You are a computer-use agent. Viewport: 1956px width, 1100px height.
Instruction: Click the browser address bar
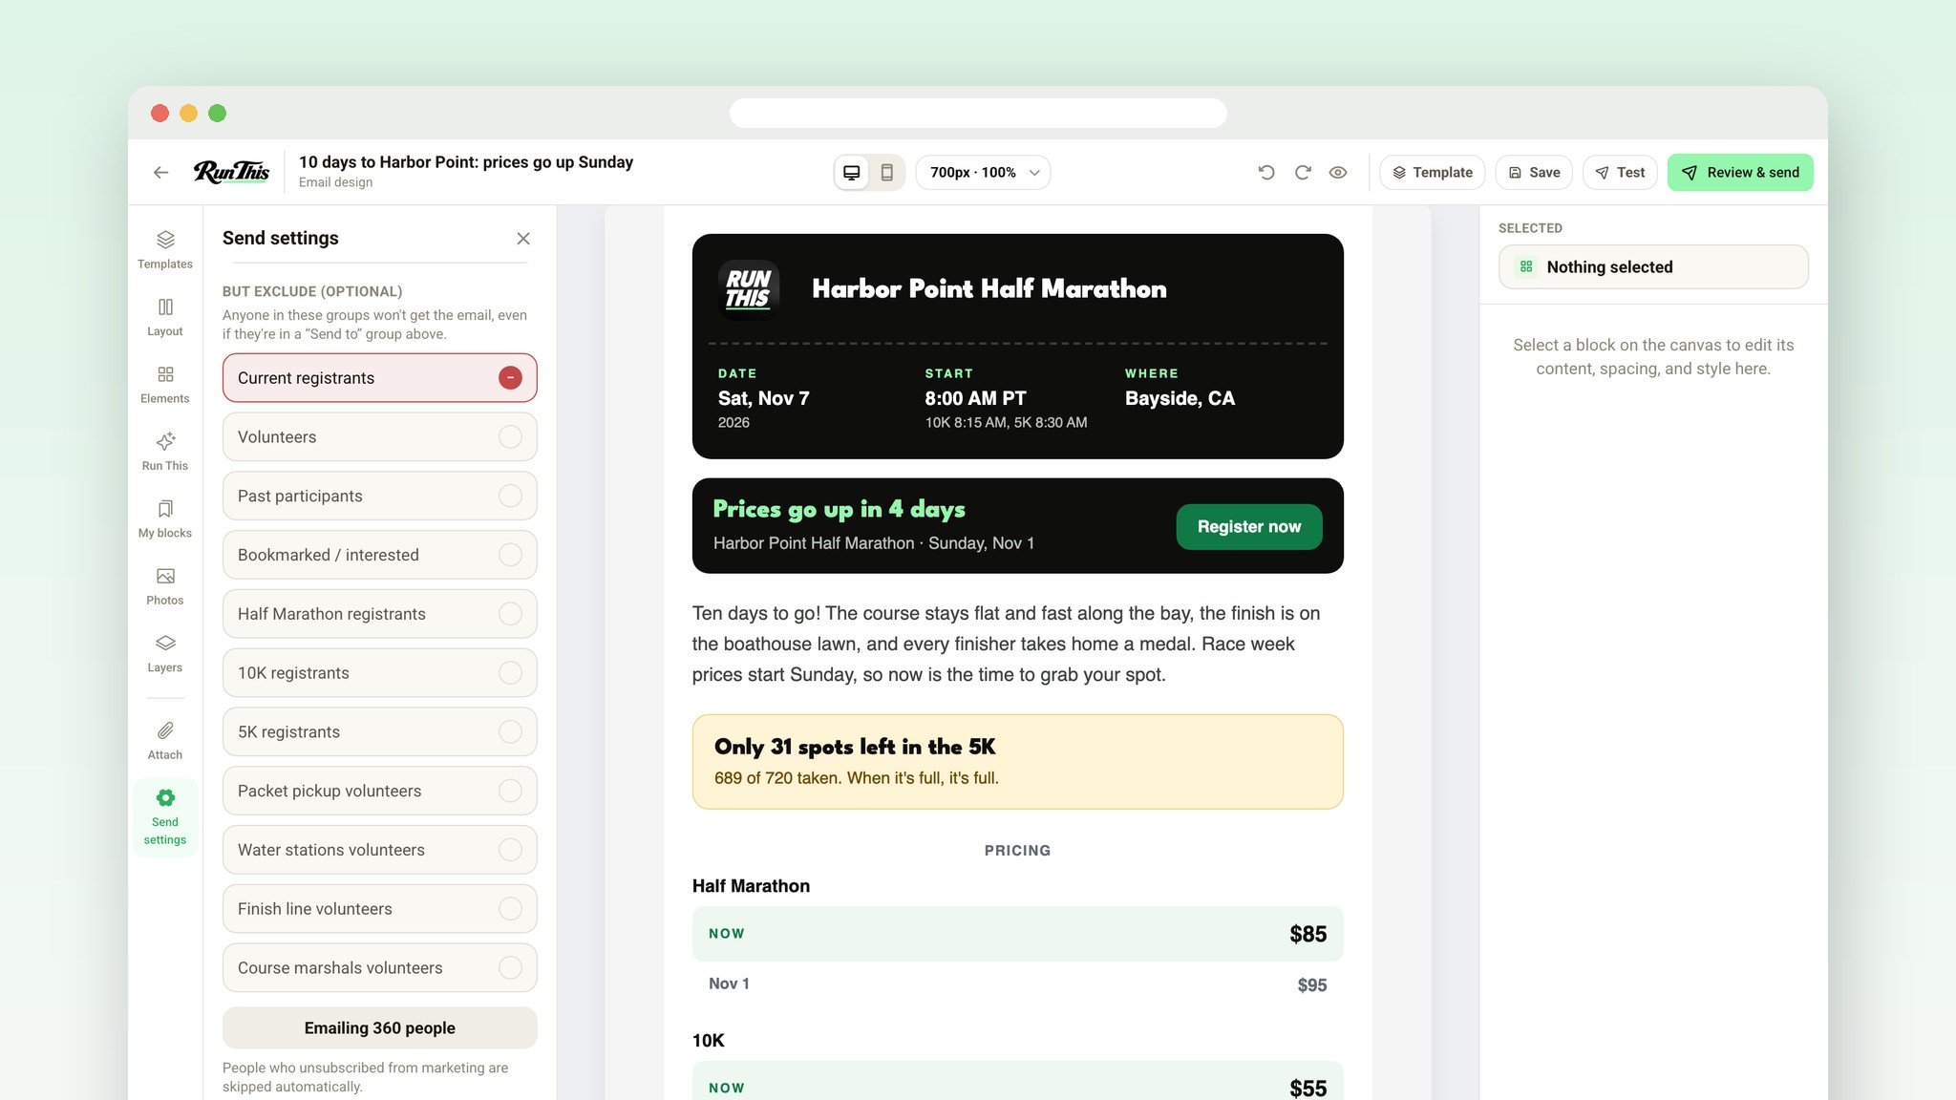click(x=978, y=113)
